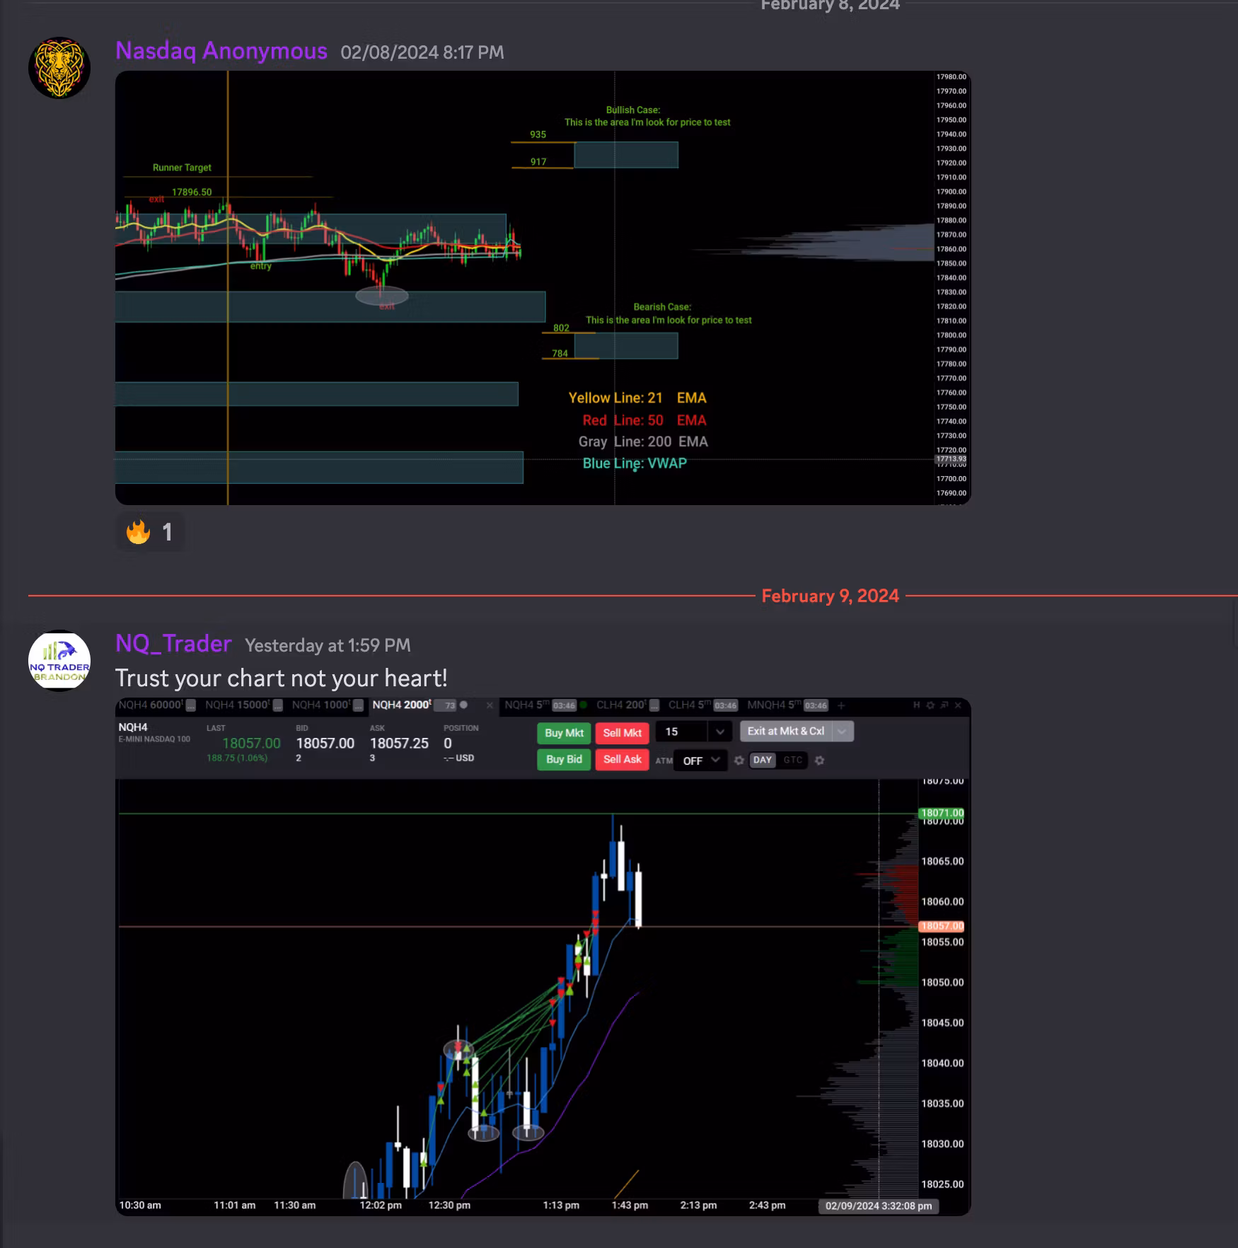Click the Bearish Case label text
1238x1248 pixels.
662,306
